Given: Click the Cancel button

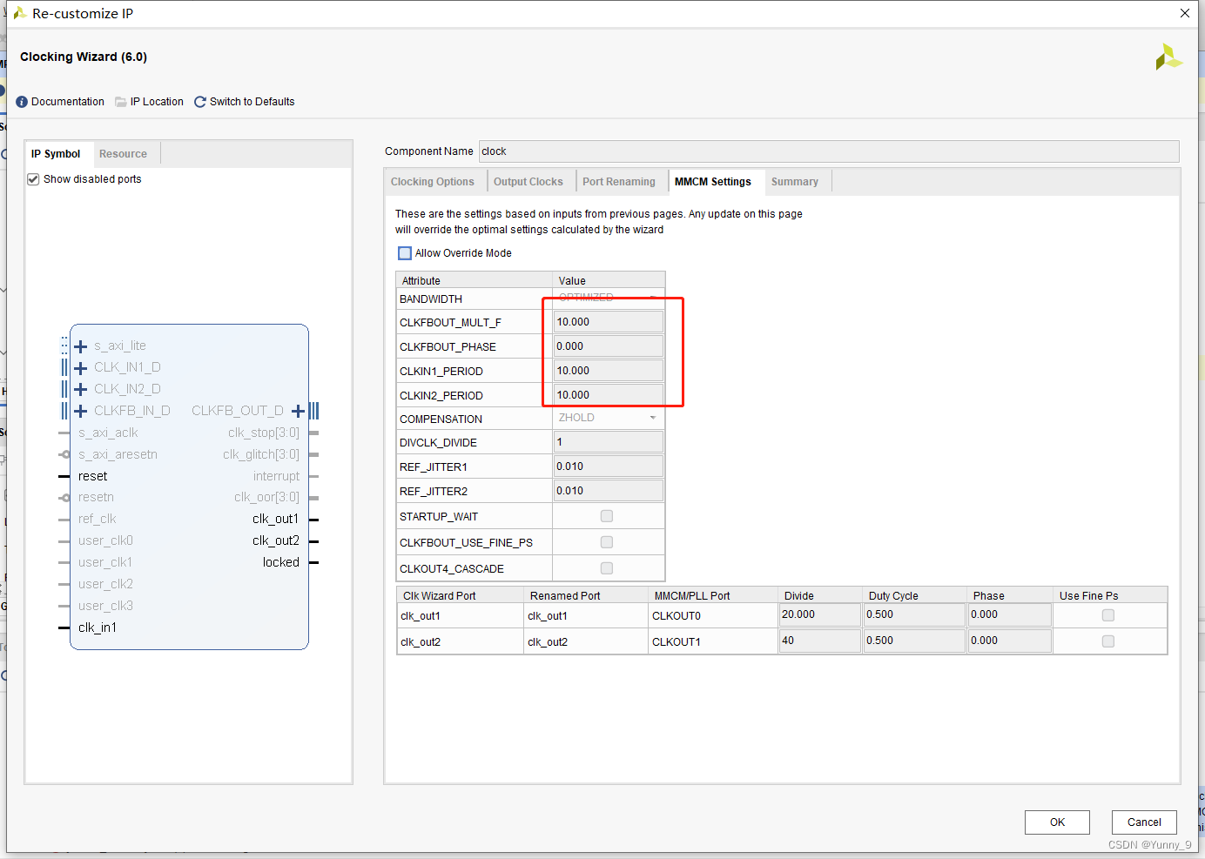Looking at the screenshot, I should (1144, 822).
